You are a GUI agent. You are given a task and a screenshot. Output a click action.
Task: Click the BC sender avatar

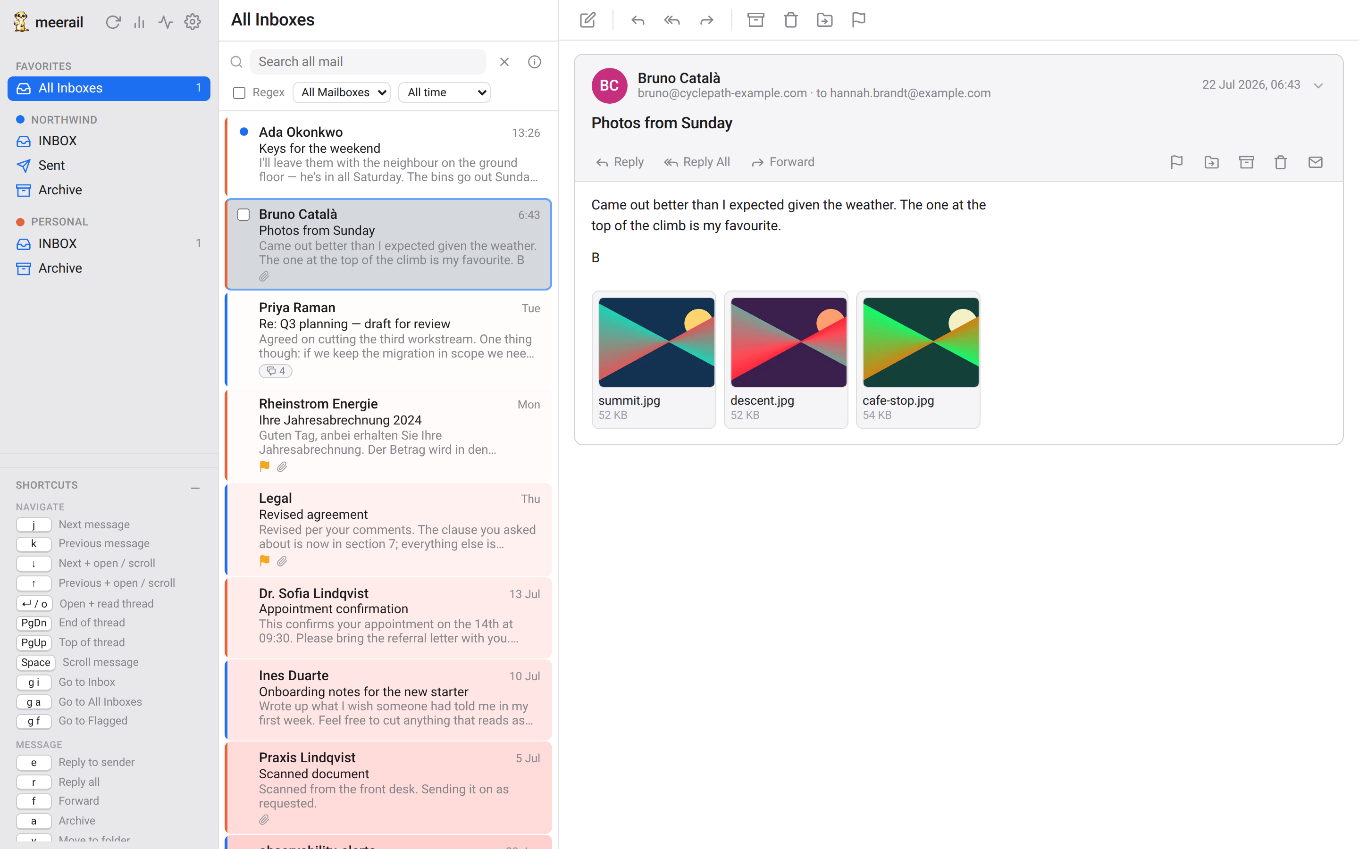pos(609,85)
